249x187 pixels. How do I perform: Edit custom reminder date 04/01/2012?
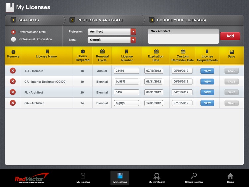coord(182,92)
